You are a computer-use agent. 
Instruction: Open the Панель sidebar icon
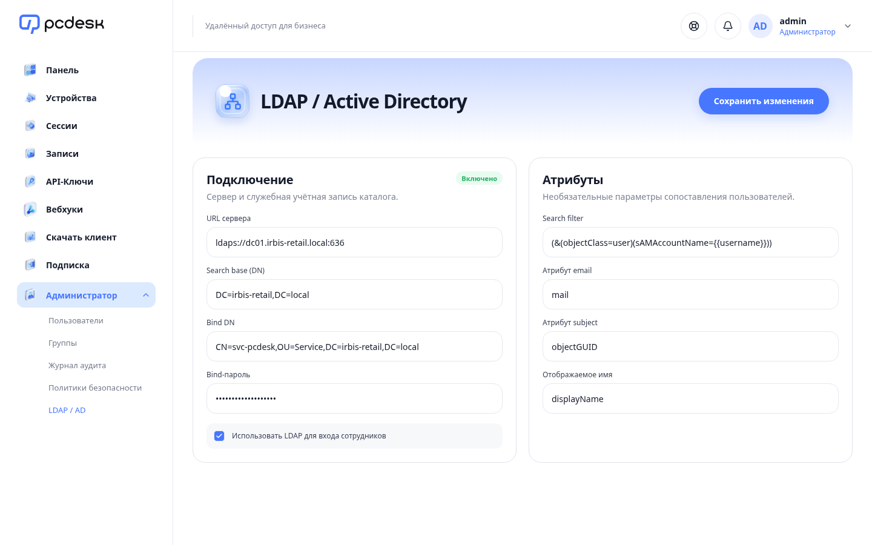pos(30,70)
